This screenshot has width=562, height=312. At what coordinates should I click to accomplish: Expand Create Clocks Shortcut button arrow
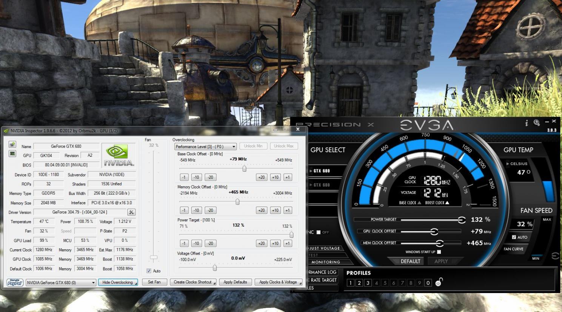[x=214, y=283]
